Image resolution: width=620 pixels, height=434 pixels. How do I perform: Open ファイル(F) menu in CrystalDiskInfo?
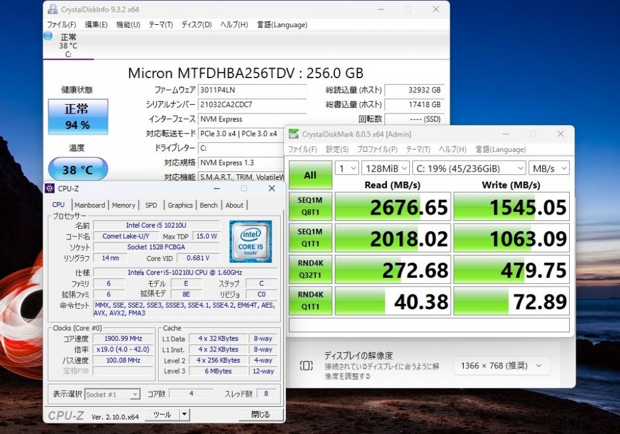tap(61, 25)
